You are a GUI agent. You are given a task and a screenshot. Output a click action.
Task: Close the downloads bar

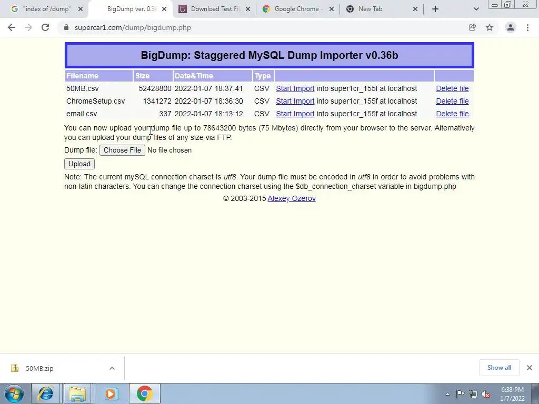pos(530,368)
